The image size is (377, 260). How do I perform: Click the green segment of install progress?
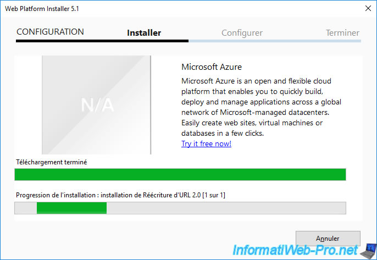71,208
